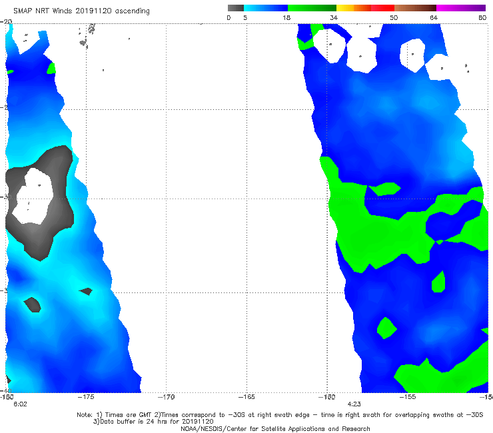Click the '-175' longitude axis label

[x=86, y=397]
